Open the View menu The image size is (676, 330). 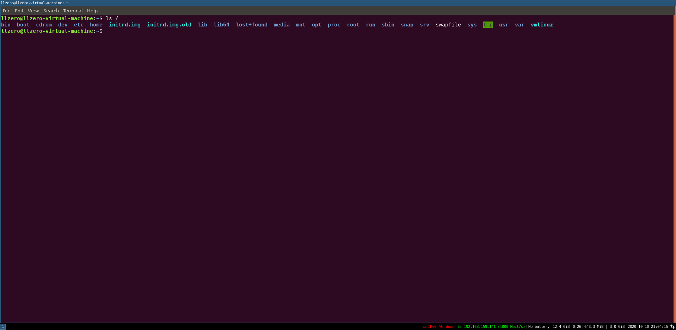click(33, 11)
